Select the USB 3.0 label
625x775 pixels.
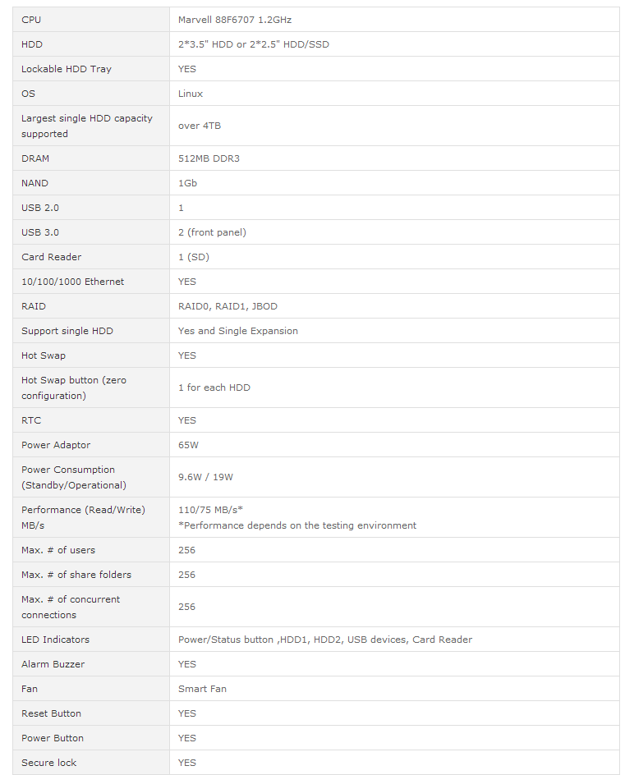[40, 232]
